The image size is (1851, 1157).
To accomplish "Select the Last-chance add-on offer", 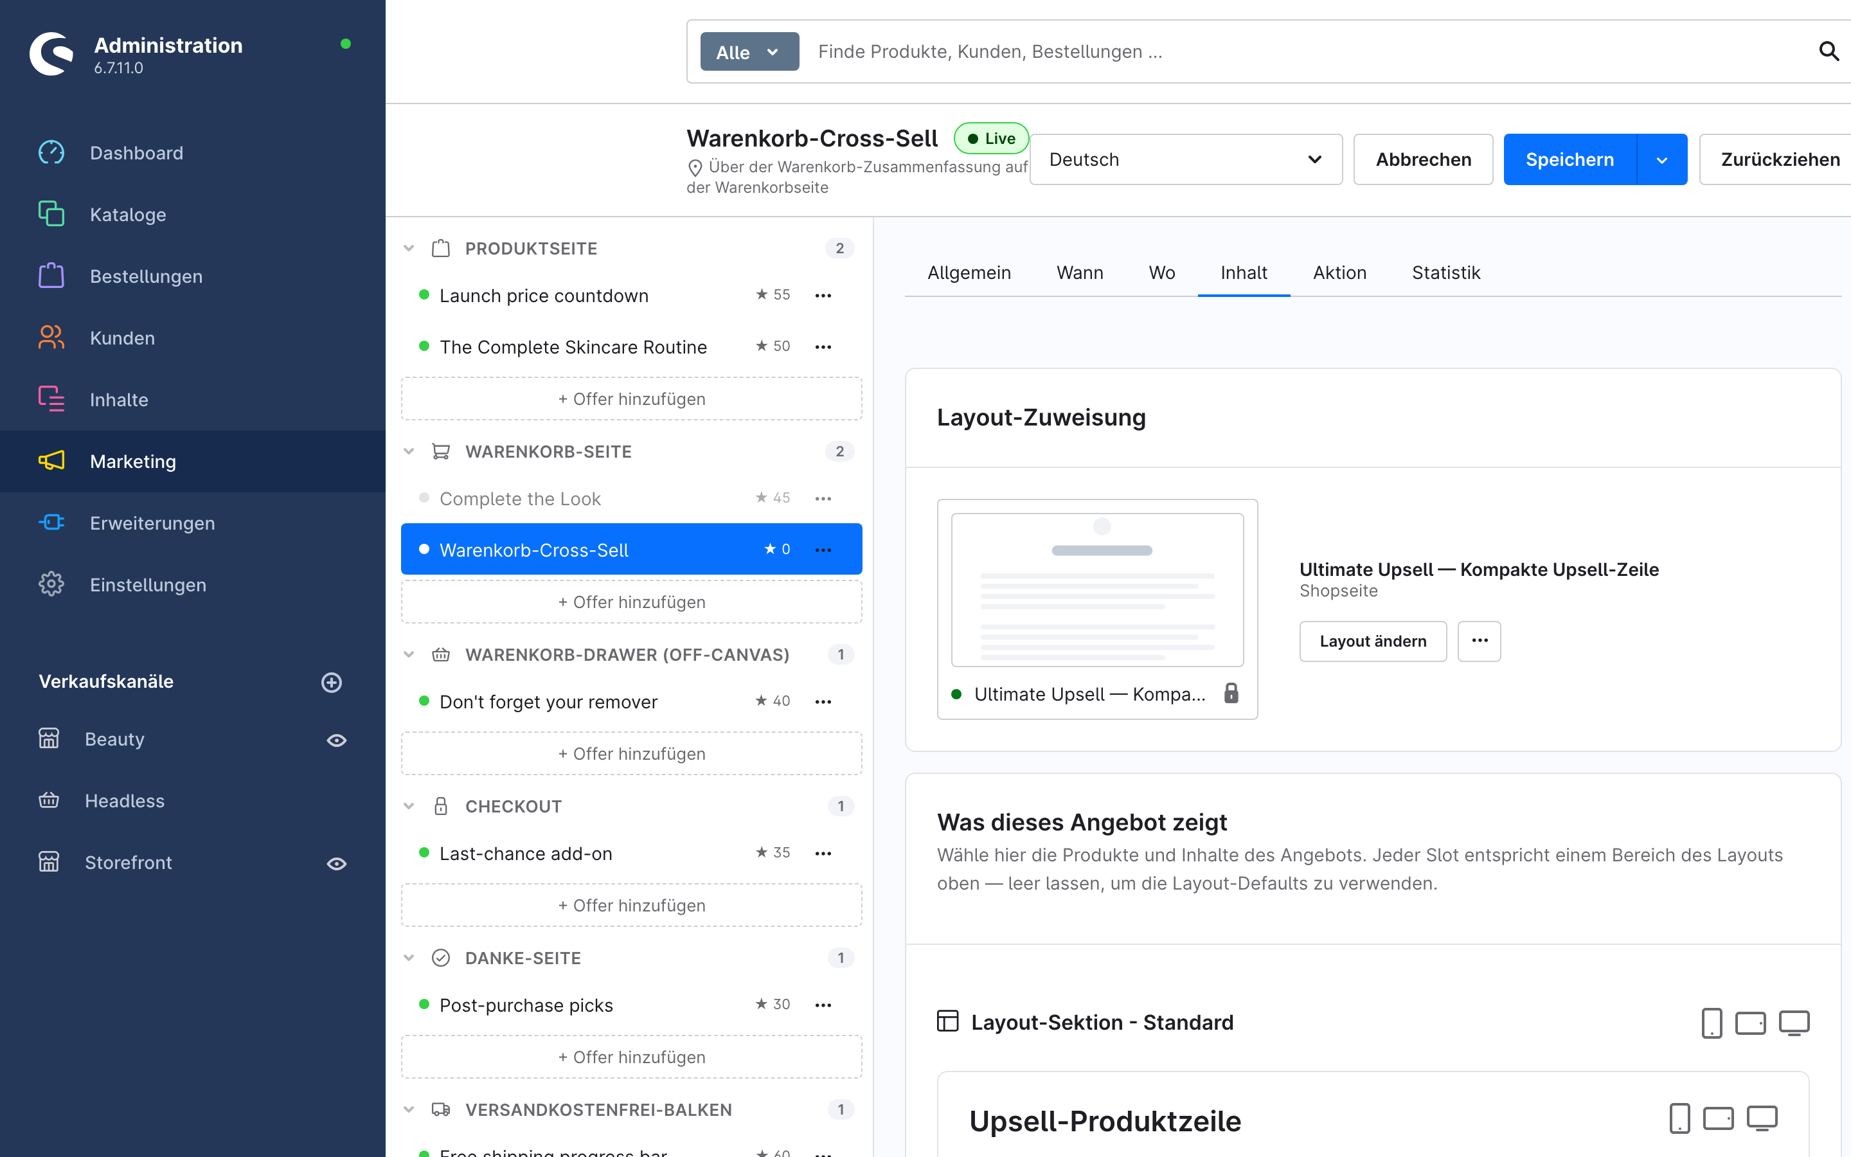I will tap(526, 853).
